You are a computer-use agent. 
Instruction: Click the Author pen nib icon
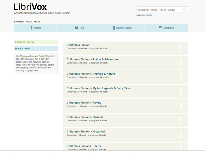tap(31, 28)
